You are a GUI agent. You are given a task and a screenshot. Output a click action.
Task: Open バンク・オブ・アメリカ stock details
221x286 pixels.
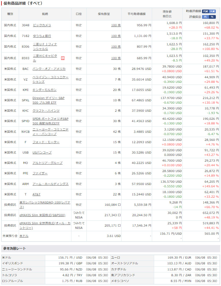49,69
